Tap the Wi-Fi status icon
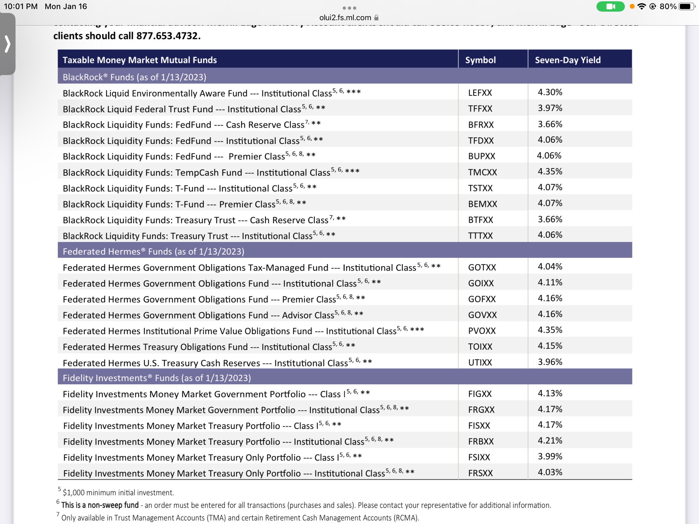 click(641, 6)
